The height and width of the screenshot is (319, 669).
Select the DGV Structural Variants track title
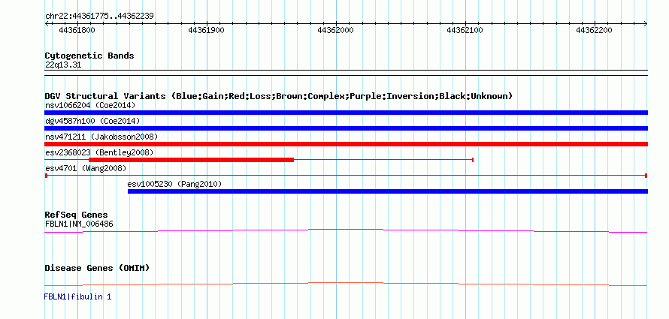click(279, 96)
